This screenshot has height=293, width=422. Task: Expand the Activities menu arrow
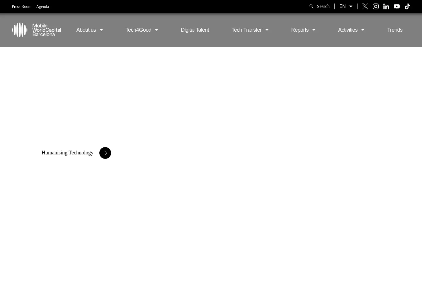tap(363, 30)
